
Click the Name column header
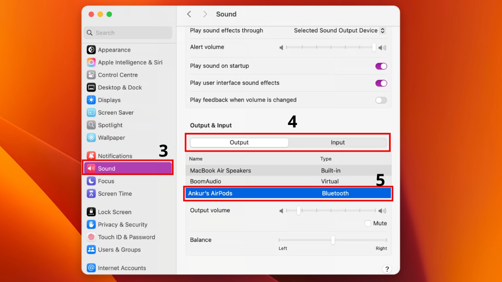(x=196, y=159)
